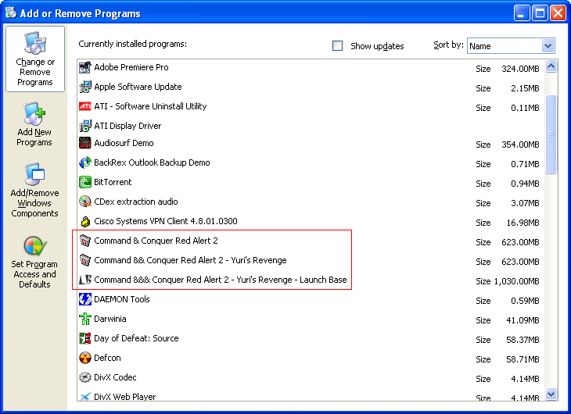Select Command & Conquer Red Alert 2 entry

(x=156, y=241)
